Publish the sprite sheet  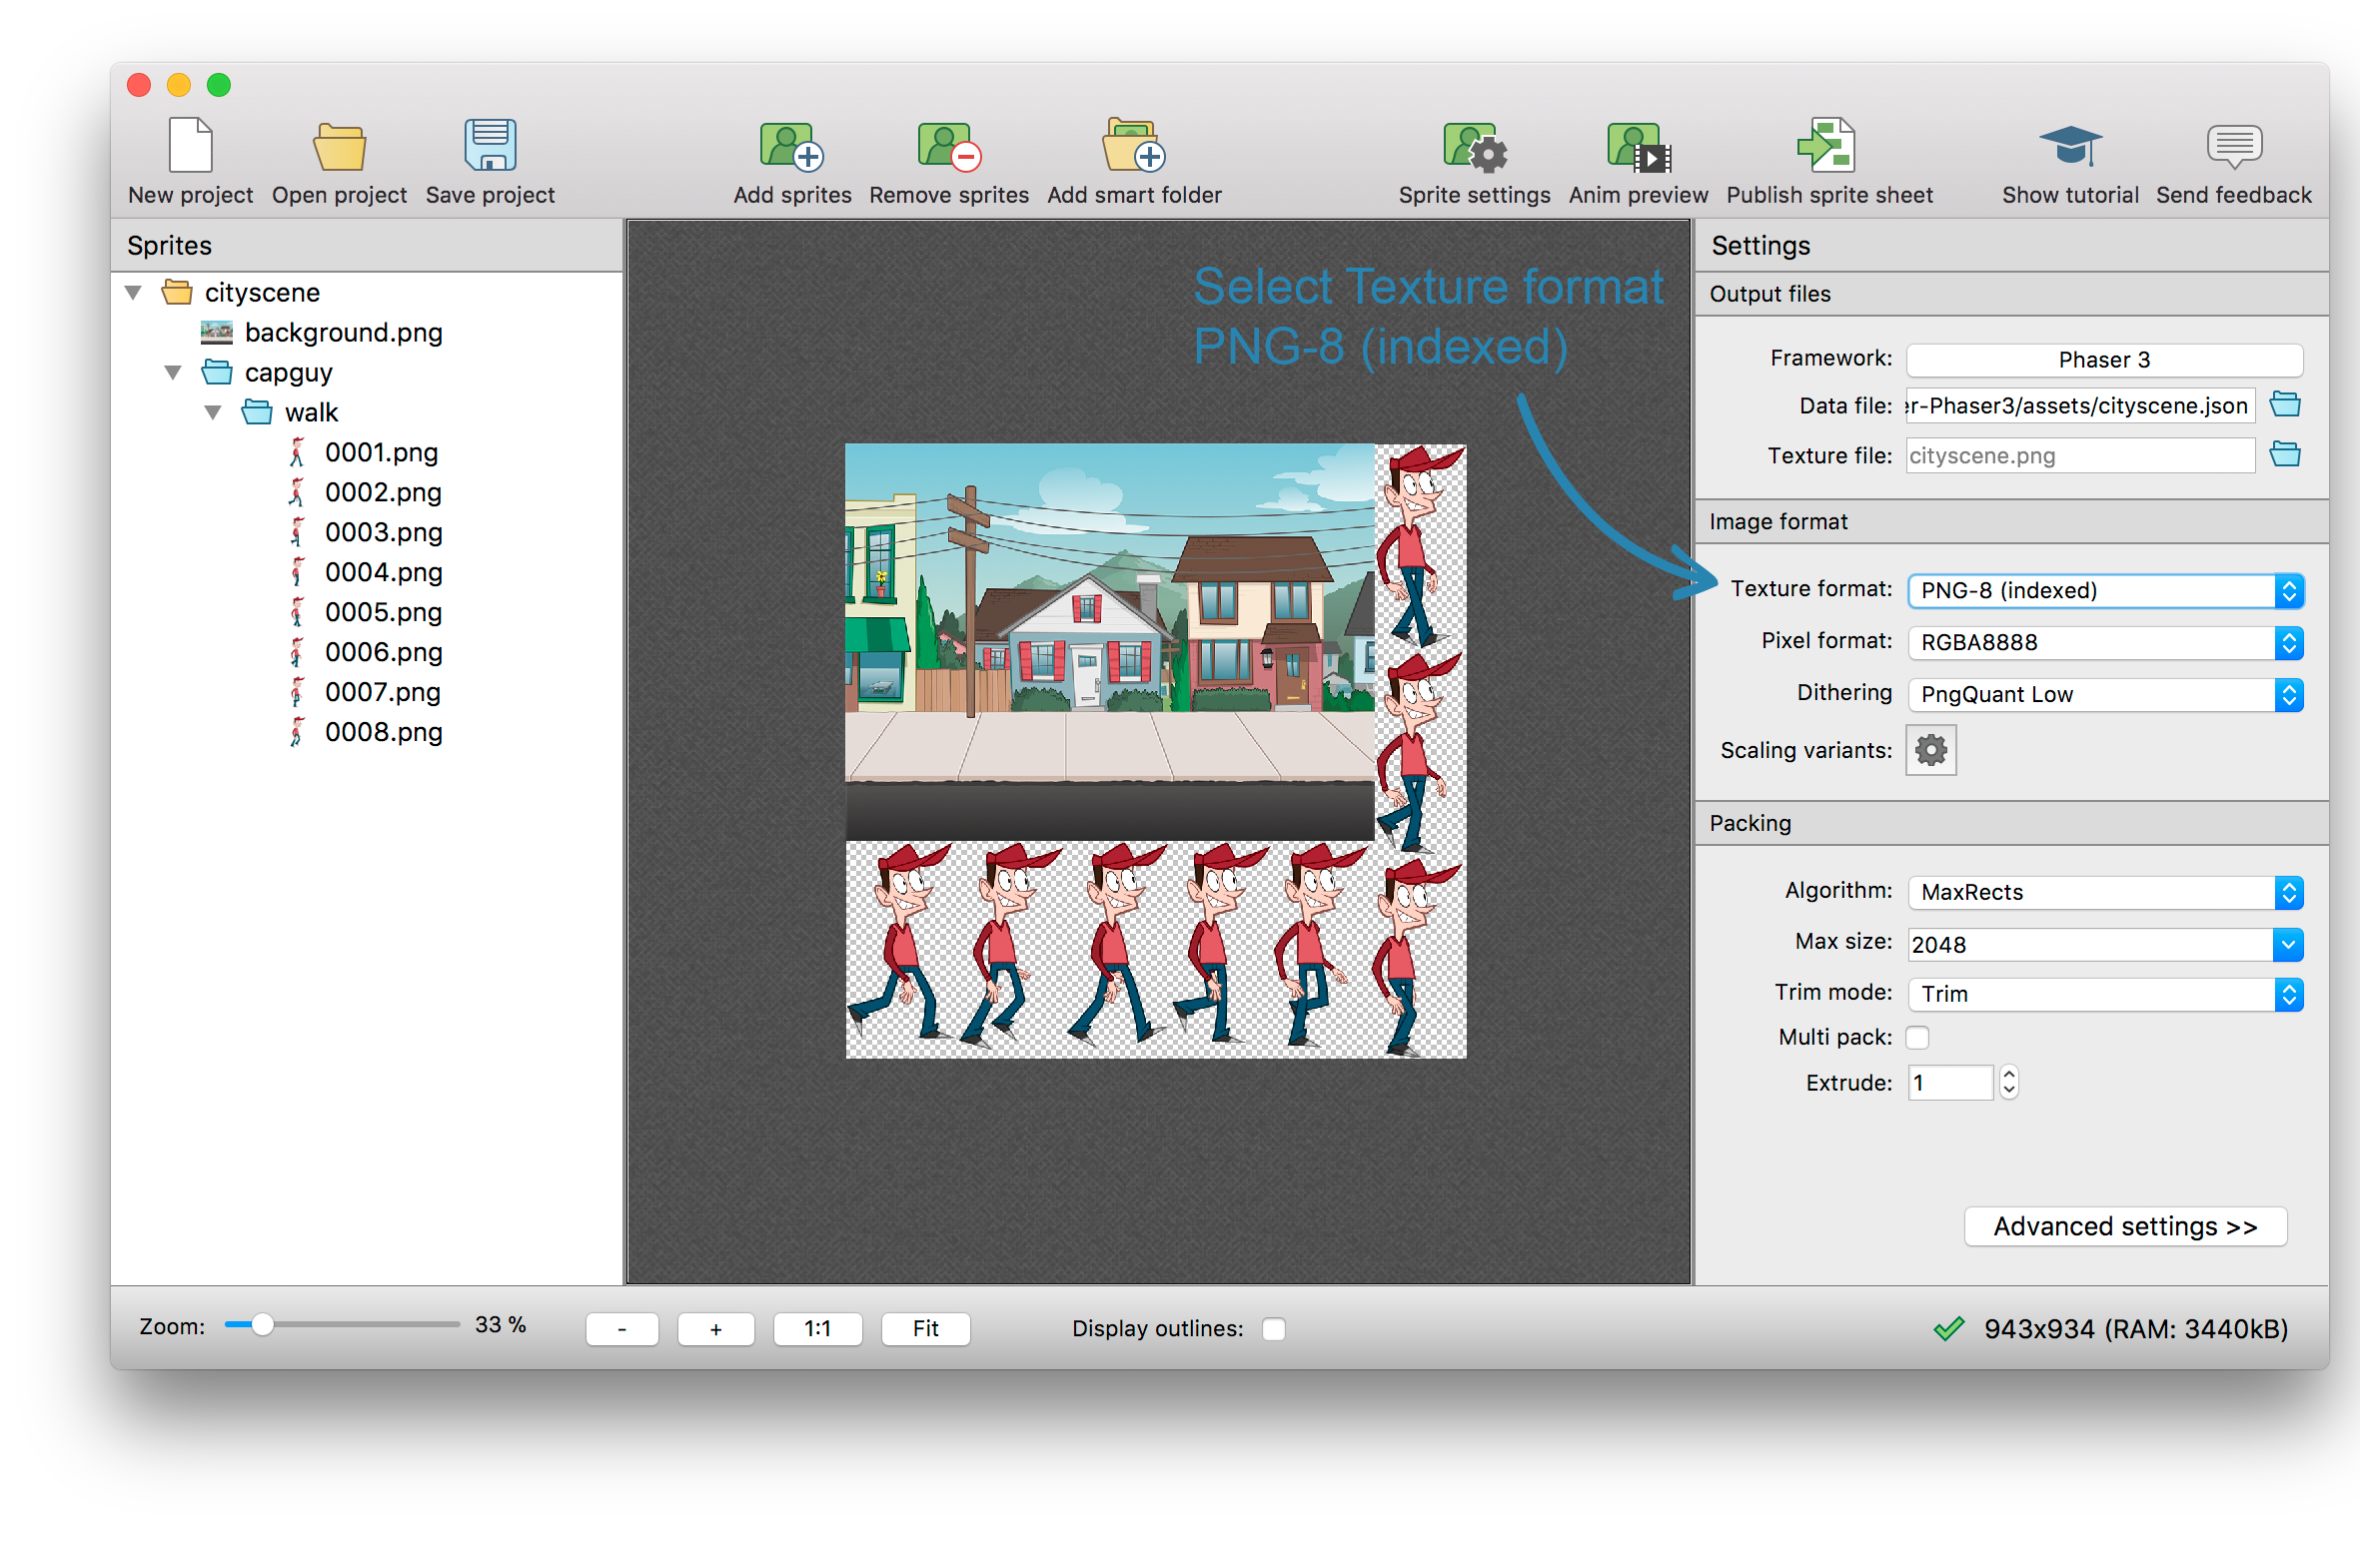[x=1828, y=158]
